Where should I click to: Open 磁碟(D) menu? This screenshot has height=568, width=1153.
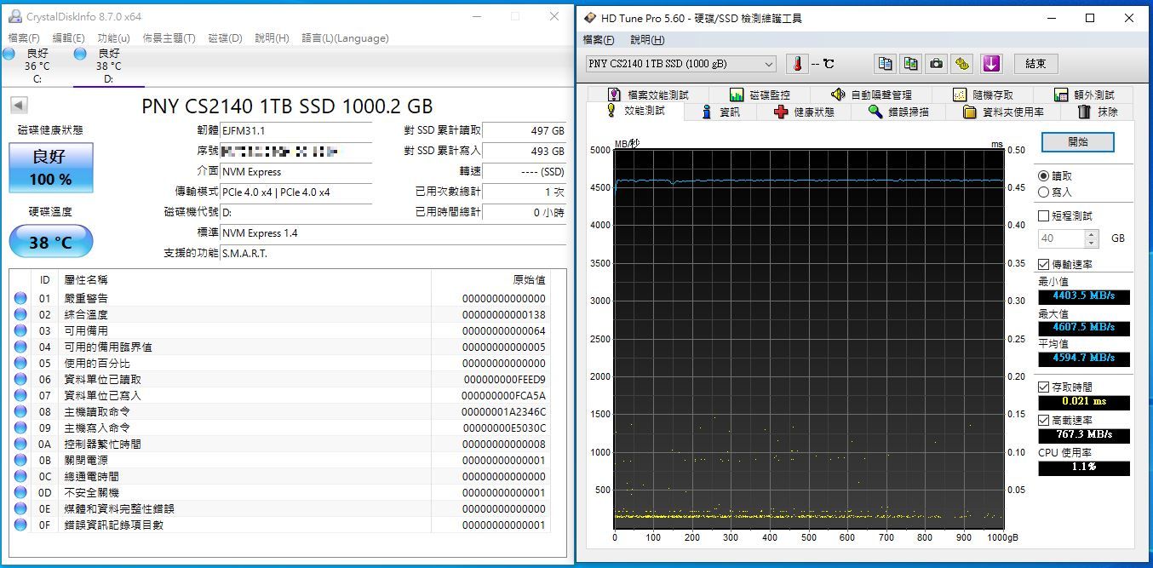click(x=225, y=38)
